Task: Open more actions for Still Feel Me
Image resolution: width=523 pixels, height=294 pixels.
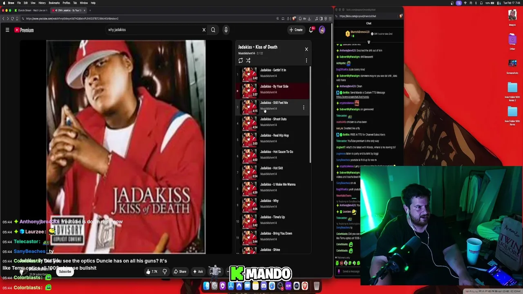Action: 304,107
